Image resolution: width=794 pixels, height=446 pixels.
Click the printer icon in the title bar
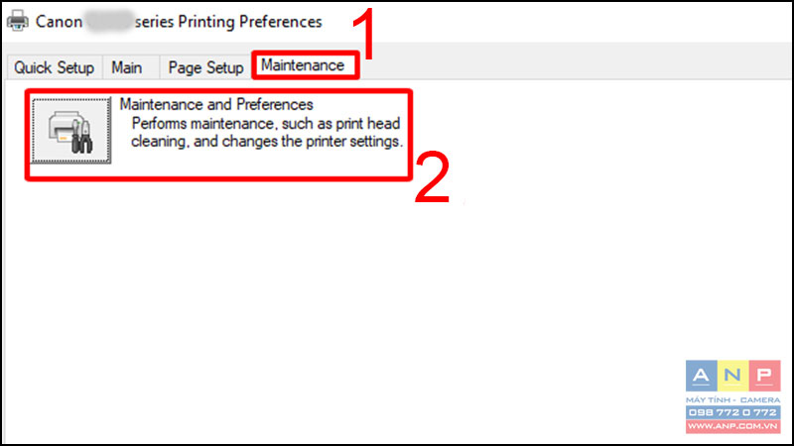tap(18, 20)
